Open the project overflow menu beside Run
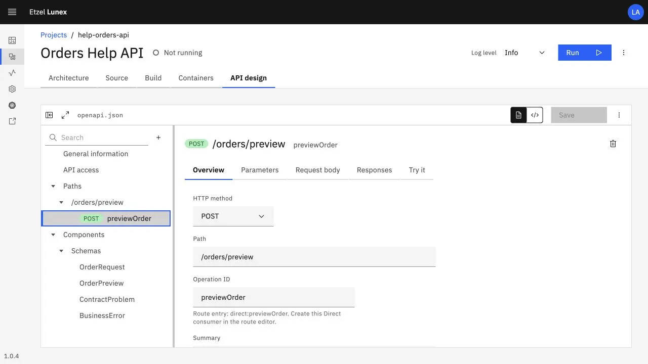Image resolution: width=648 pixels, height=364 pixels. (x=624, y=53)
